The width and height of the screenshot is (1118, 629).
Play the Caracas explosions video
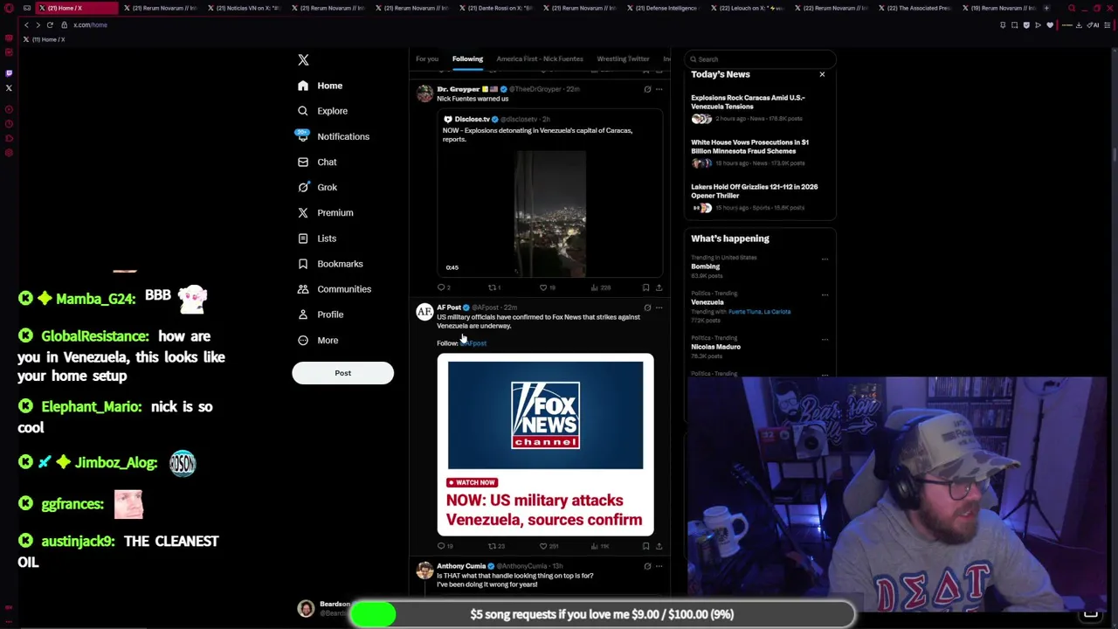(549, 214)
